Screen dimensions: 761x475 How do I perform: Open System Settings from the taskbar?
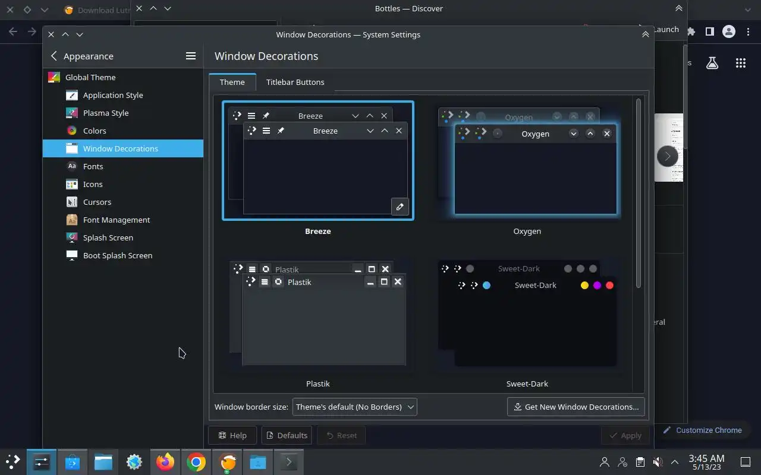42,461
